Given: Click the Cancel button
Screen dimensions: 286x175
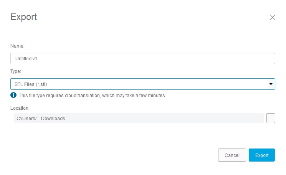Looking at the screenshot, I should click(x=232, y=155).
